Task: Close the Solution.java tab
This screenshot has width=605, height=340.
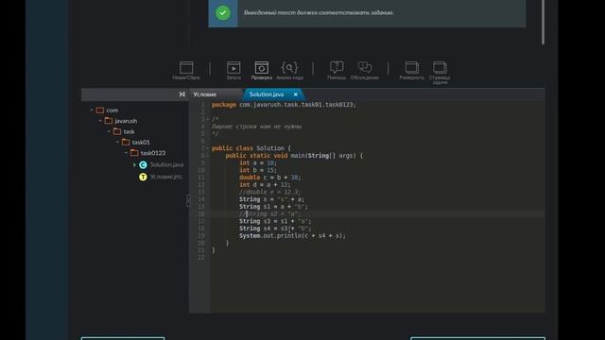Action: coord(296,94)
